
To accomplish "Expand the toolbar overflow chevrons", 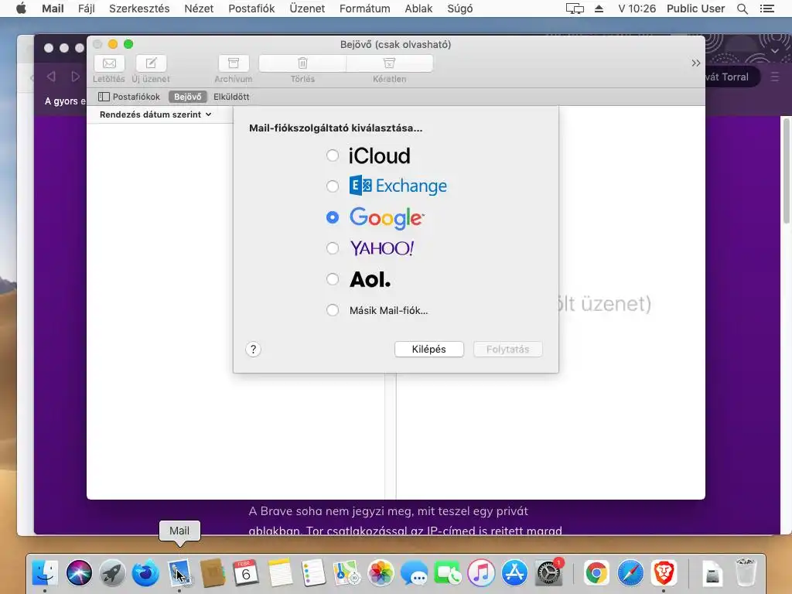I will coord(696,63).
